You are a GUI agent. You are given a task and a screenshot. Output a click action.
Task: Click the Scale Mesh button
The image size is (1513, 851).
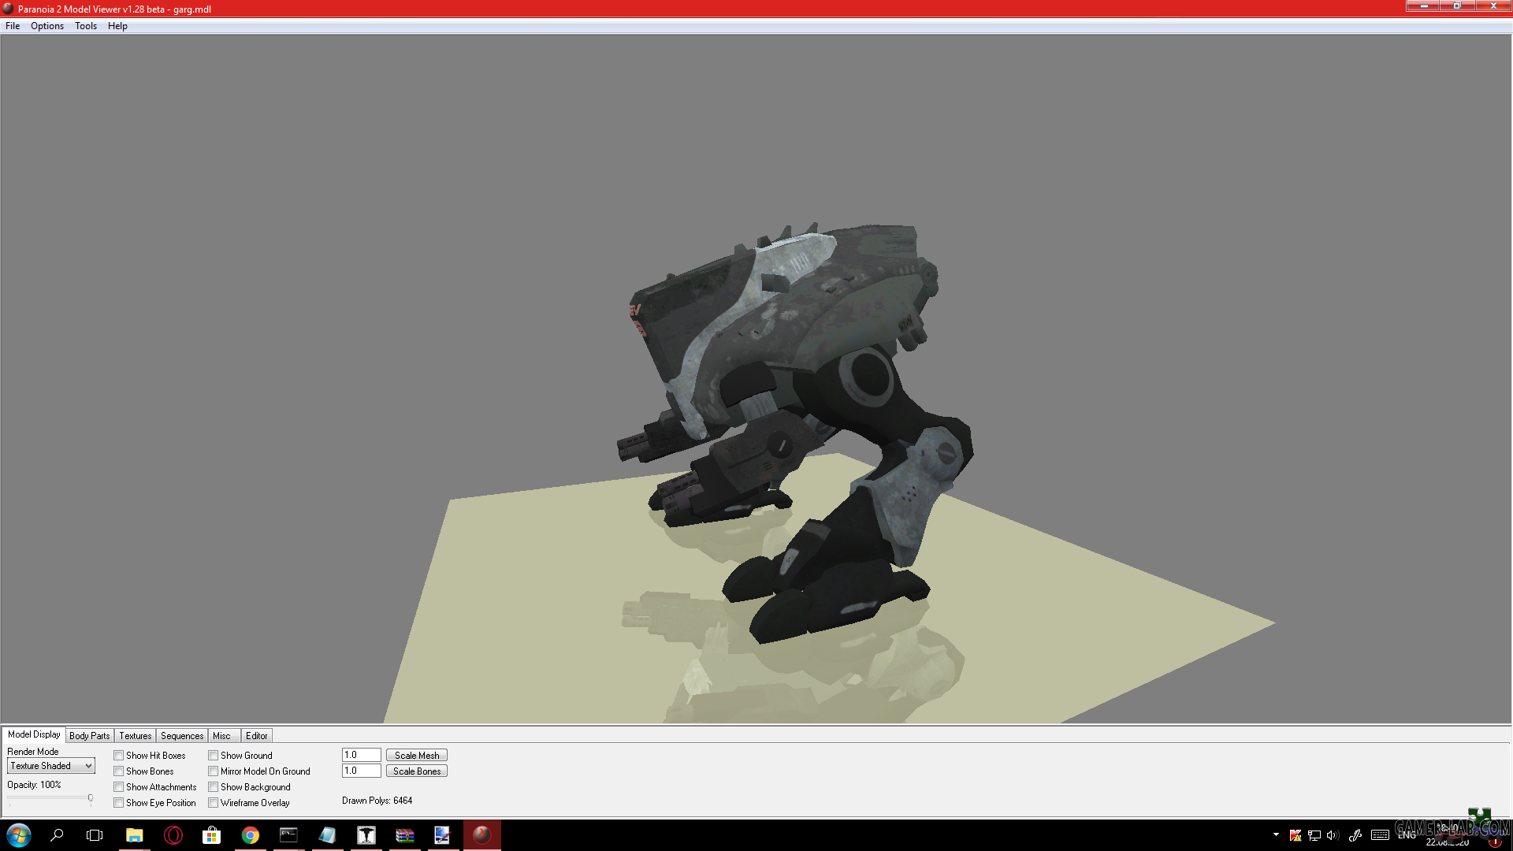tap(417, 756)
